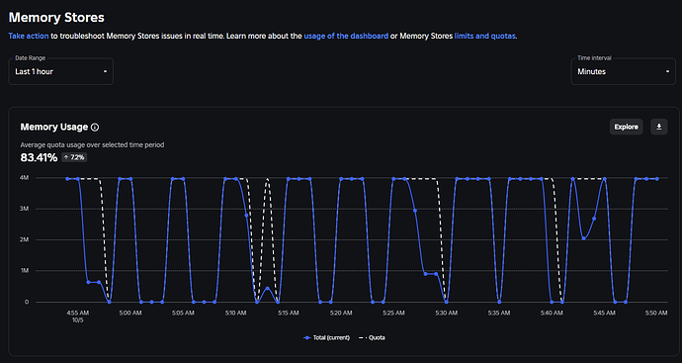
Task: Toggle the Quota legend series
Action: point(373,337)
